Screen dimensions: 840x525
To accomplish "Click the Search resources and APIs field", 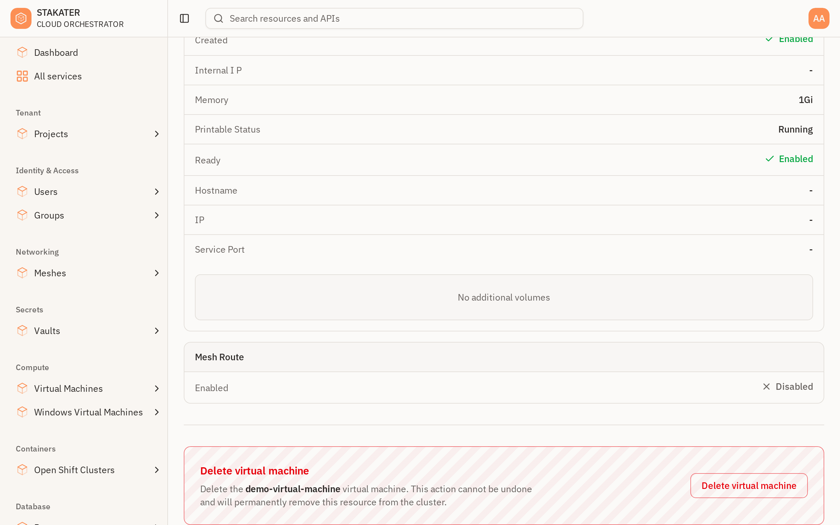I will coord(394,18).
